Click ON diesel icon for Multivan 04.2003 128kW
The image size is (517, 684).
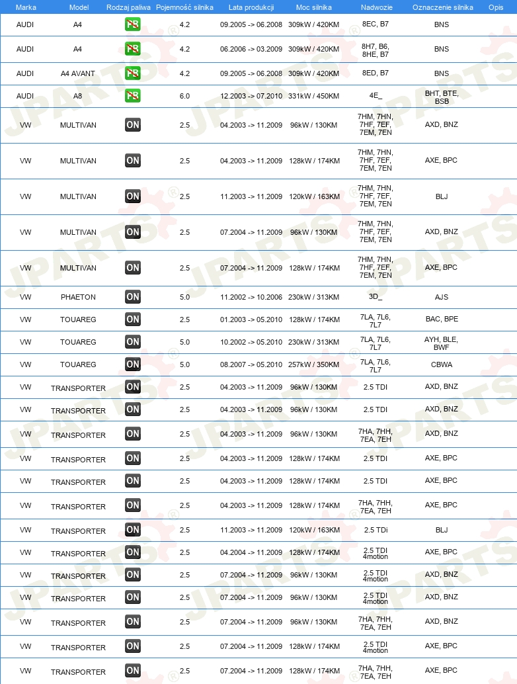132,161
